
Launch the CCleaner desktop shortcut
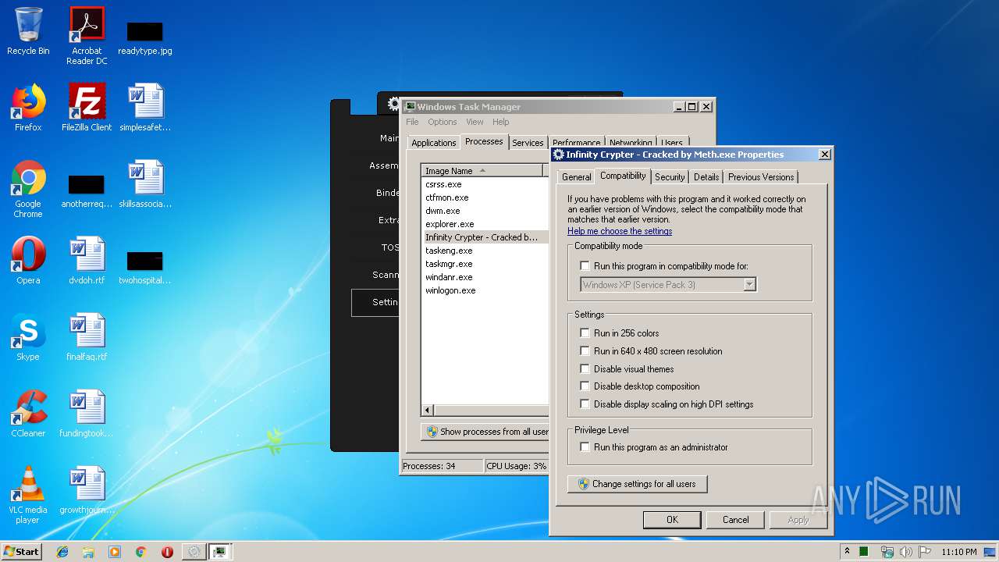(x=28, y=414)
